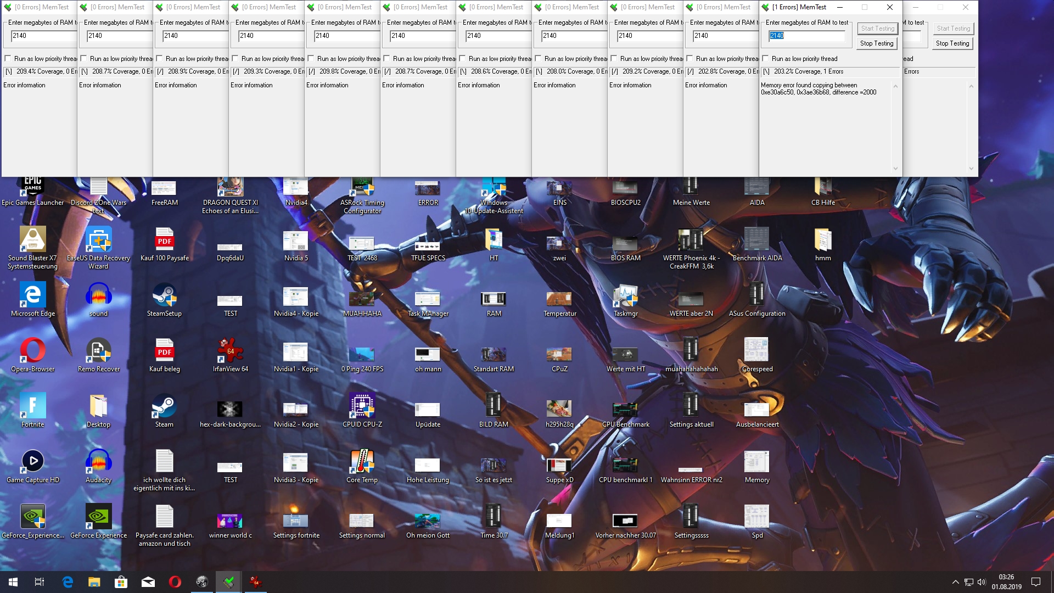Click Stop Testing in the rightmost MemTest window

[952, 43]
